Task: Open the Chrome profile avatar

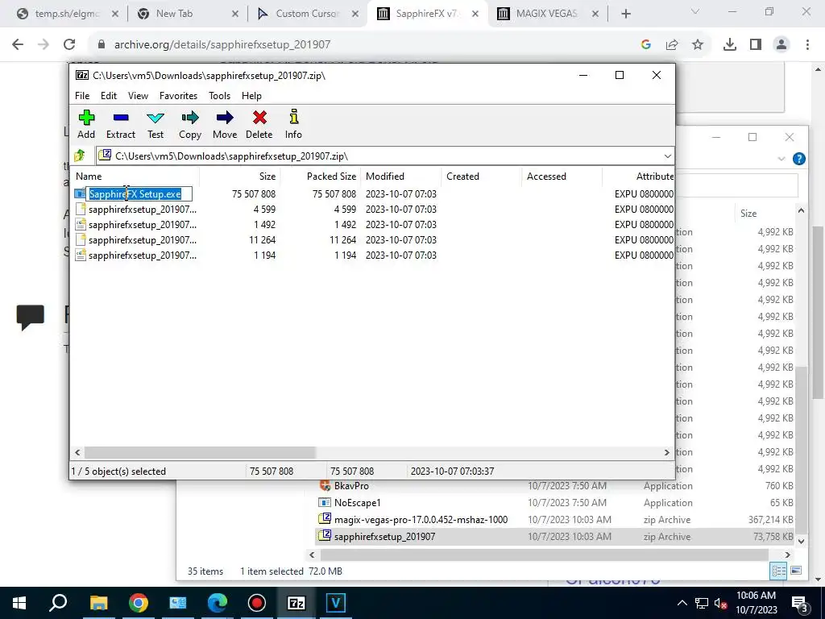Action: [781, 45]
